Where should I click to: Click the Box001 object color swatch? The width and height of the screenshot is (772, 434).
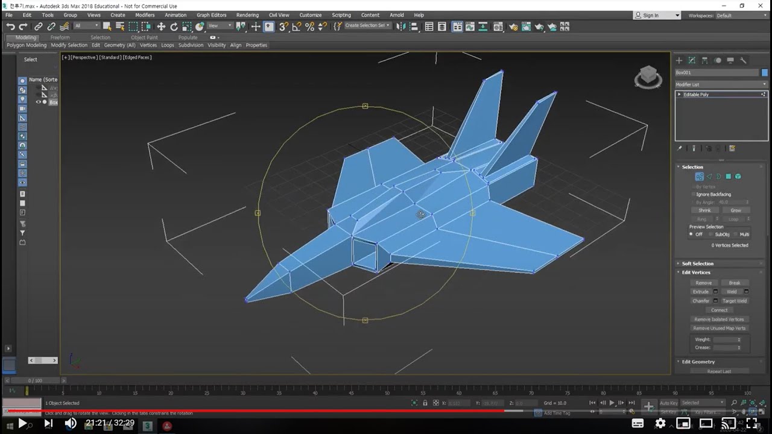[765, 72]
